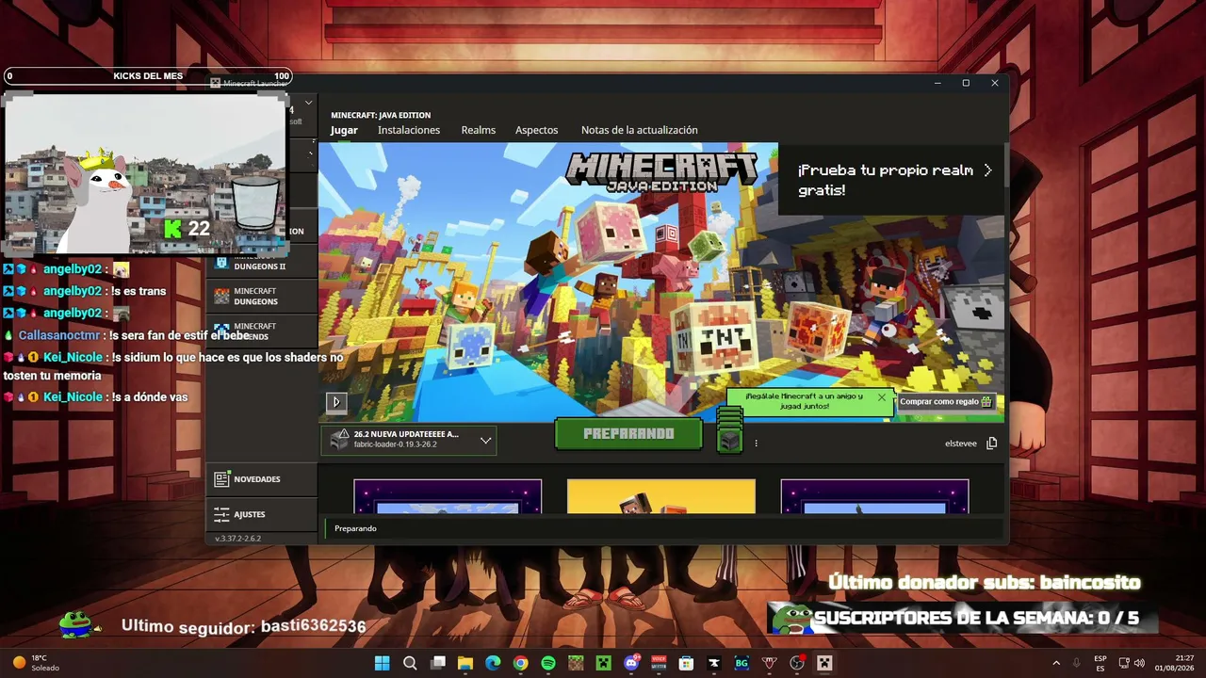This screenshot has width=1206, height=678.
Task: Open Ajustes settings sliders icon
Action: (221, 514)
